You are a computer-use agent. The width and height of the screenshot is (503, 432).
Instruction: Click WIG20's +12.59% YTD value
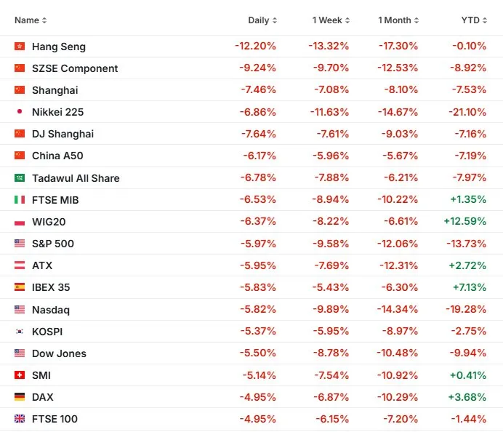pyautogui.click(x=464, y=222)
